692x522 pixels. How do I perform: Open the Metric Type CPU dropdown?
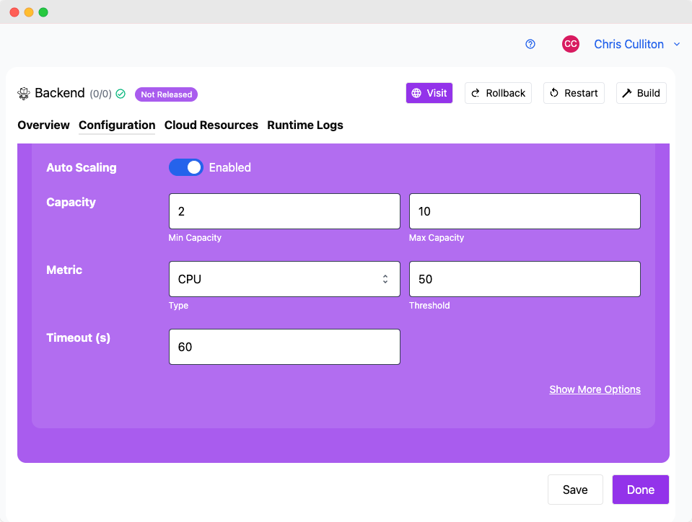pyautogui.click(x=284, y=279)
